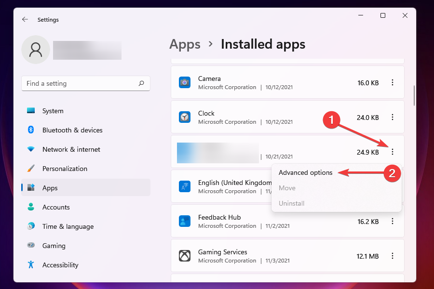Select Uninstall in the context menu
This screenshot has width=434, height=289.
[x=291, y=204]
